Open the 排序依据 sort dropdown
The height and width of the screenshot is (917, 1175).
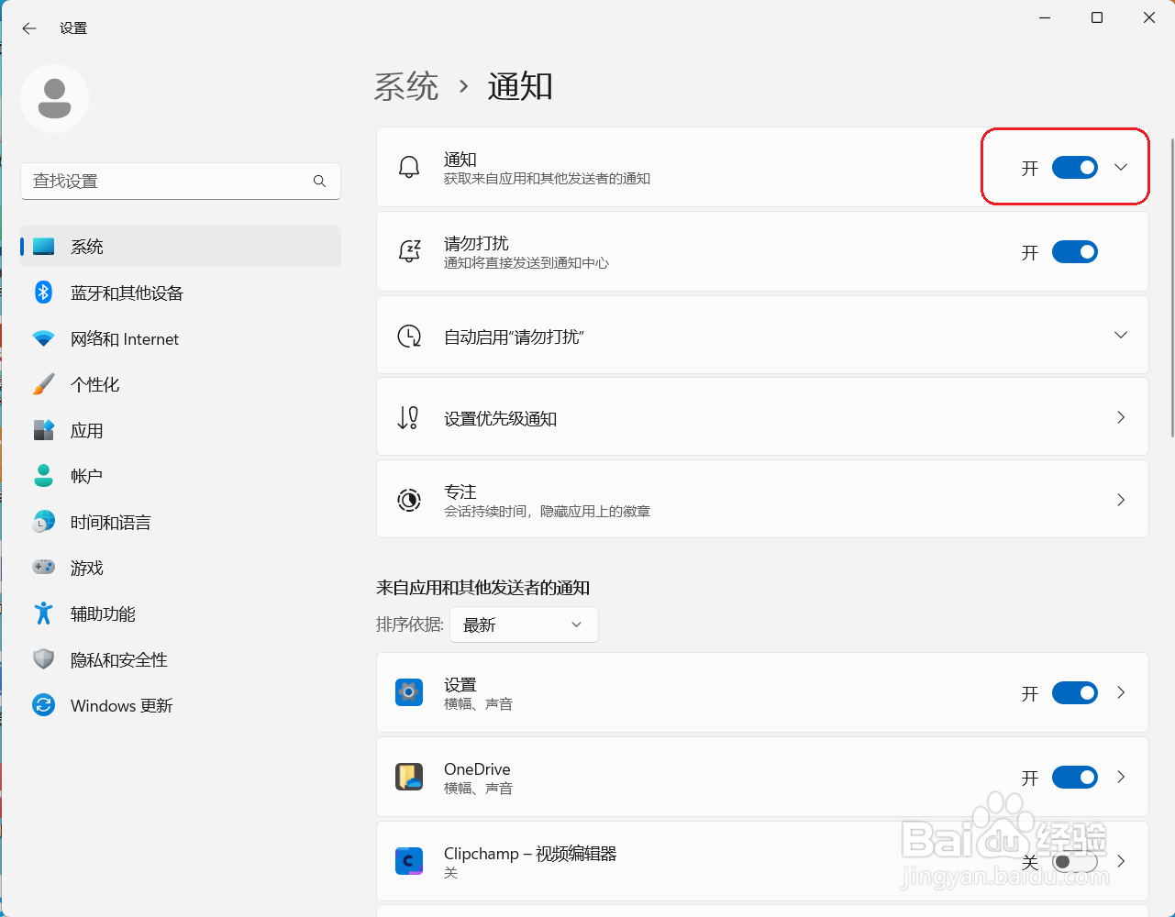coord(523,624)
